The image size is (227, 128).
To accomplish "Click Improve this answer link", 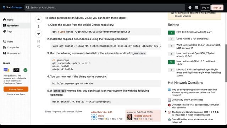I will 63,112.
